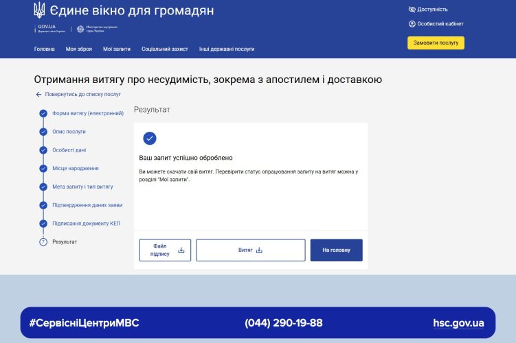Click checkmark icon beside 'Опис послуги' step
The image size is (516, 343).
pyautogui.click(x=43, y=132)
